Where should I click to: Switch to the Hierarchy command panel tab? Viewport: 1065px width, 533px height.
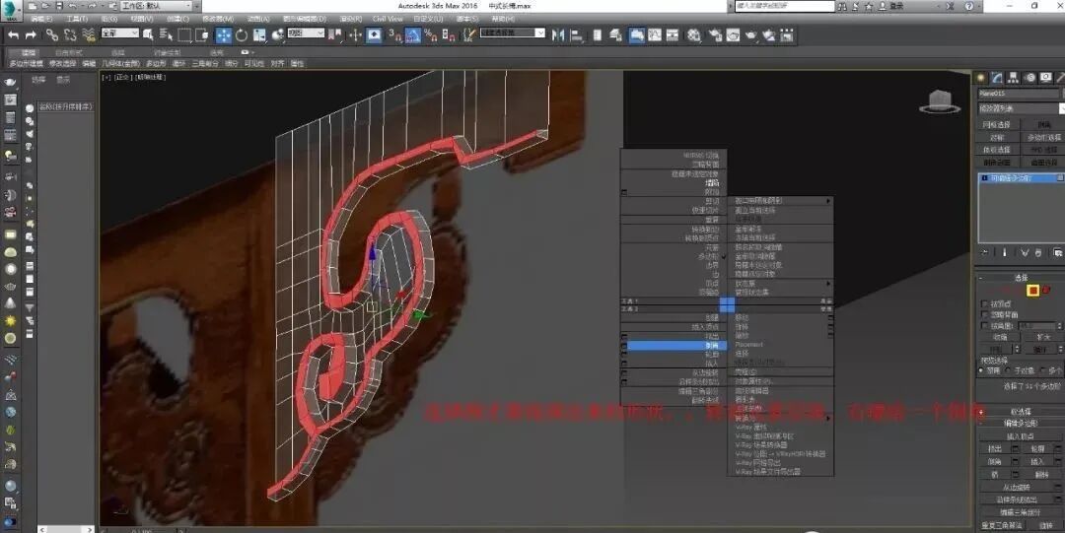click(x=1014, y=78)
